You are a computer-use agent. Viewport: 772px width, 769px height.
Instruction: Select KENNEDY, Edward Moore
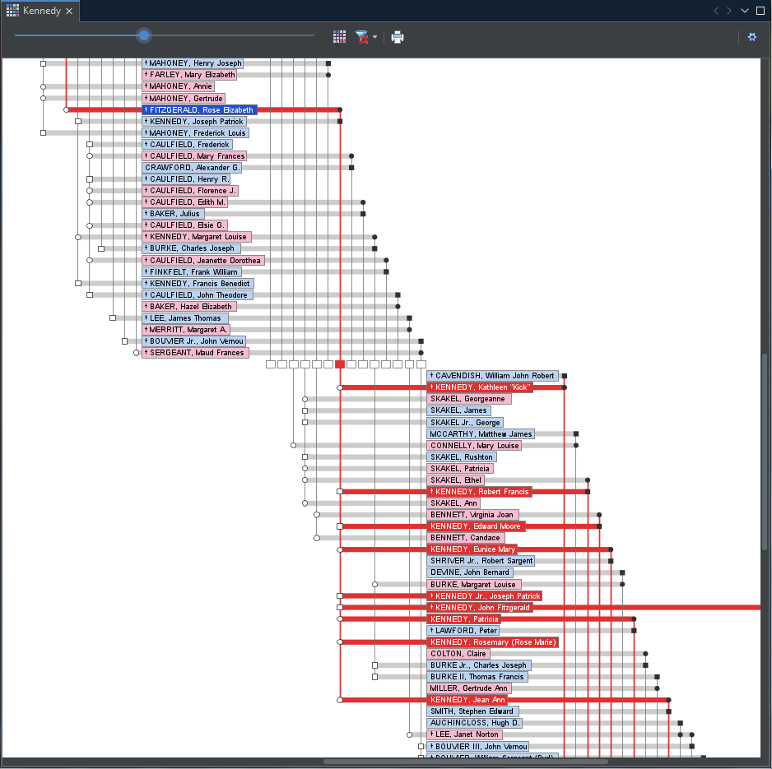pos(476,526)
